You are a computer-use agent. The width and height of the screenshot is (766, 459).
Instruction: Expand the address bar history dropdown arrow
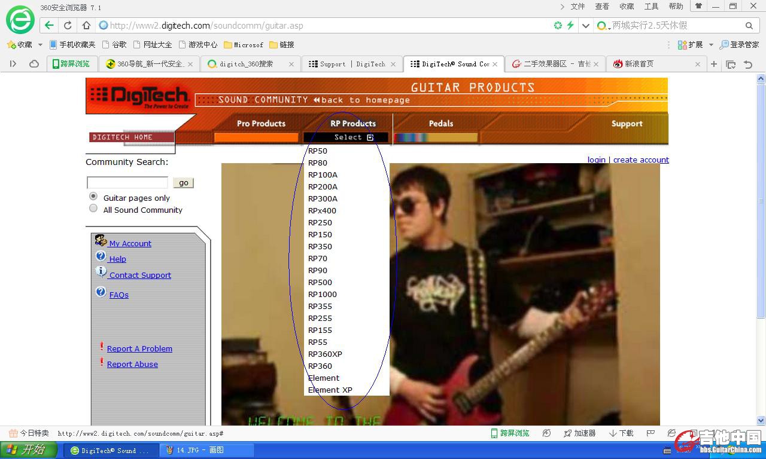pyautogui.click(x=586, y=26)
